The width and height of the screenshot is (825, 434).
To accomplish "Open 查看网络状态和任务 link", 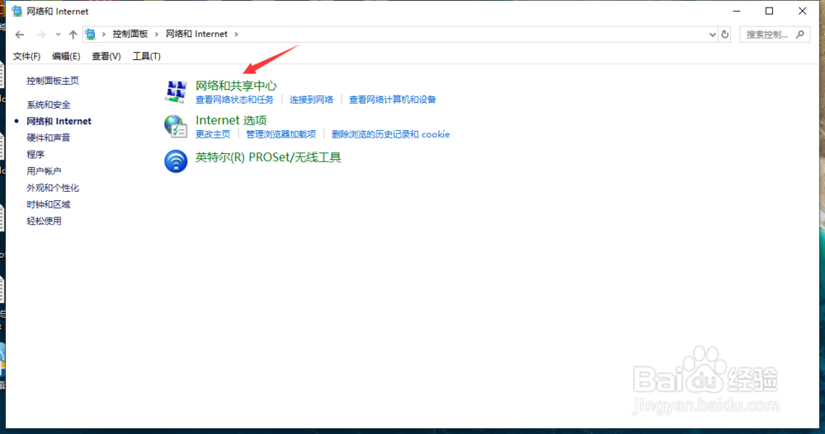I will click(234, 100).
